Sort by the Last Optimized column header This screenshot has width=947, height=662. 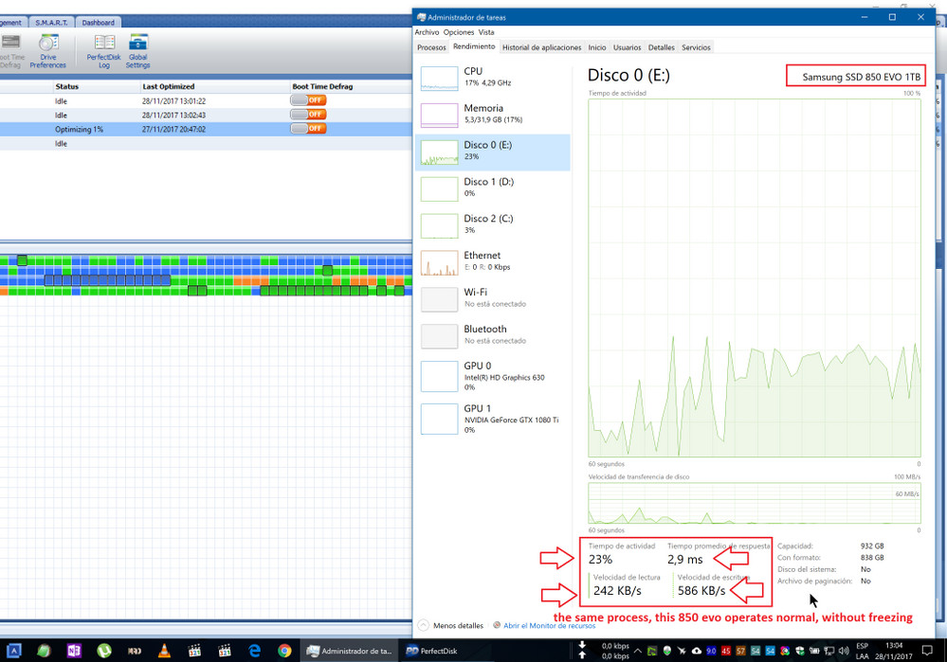click(169, 86)
